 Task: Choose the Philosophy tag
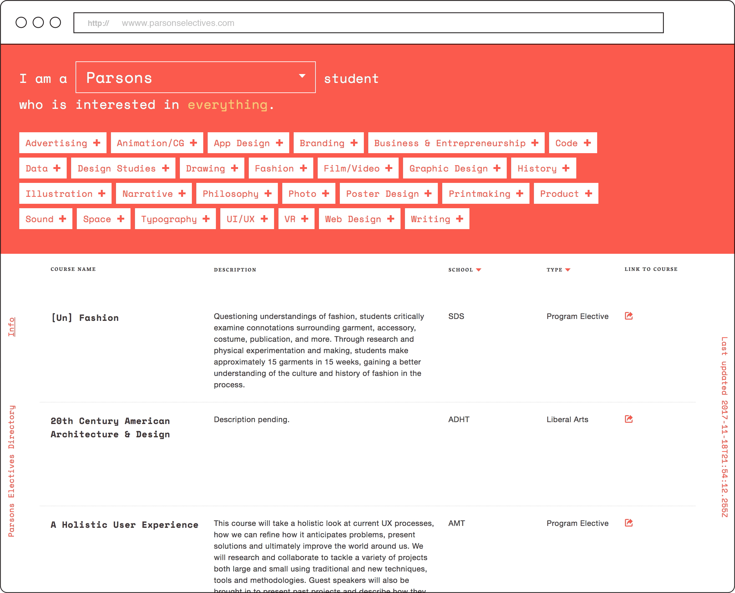pos(237,193)
